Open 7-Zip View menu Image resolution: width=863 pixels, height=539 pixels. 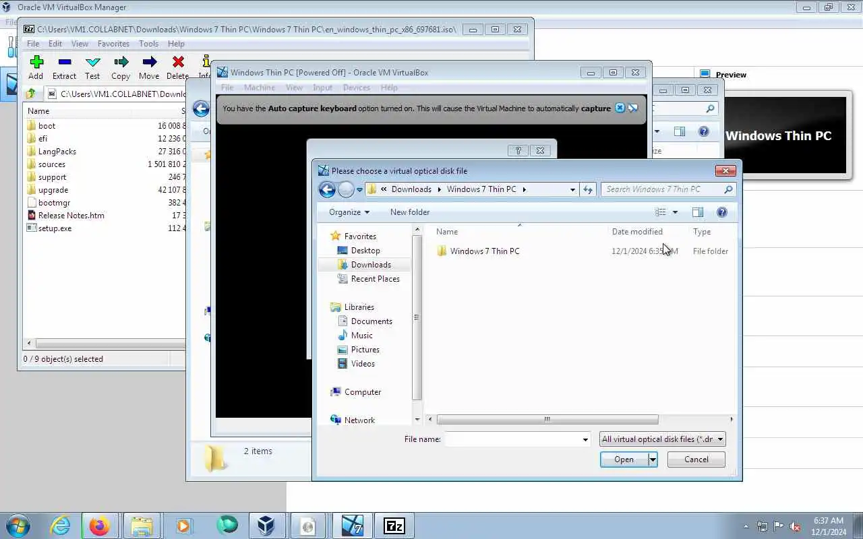point(80,44)
